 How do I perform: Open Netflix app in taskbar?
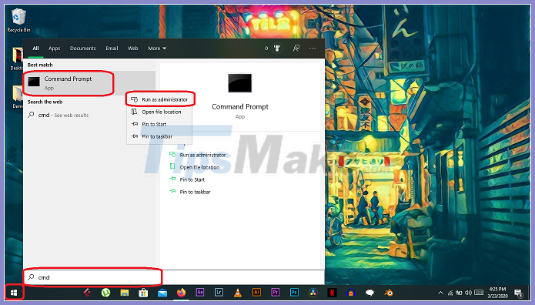point(332,293)
